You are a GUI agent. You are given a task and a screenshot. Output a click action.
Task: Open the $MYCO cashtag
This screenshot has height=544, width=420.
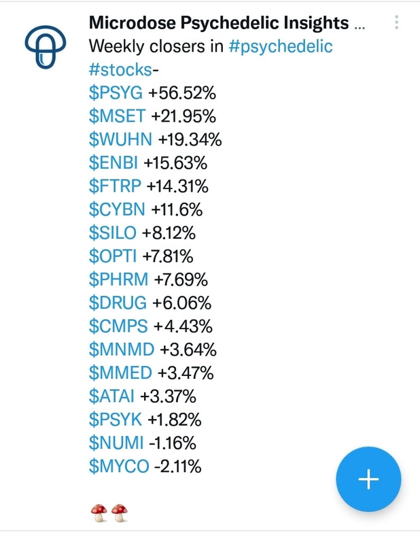pyautogui.click(x=119, y=466)
